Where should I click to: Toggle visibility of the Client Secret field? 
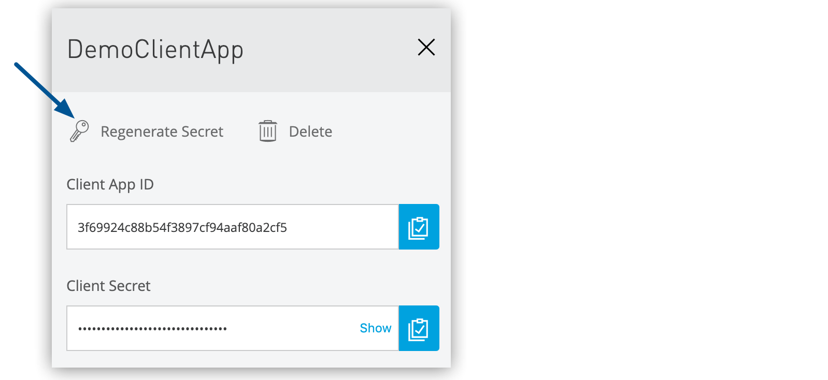click(x=375, y=327)
